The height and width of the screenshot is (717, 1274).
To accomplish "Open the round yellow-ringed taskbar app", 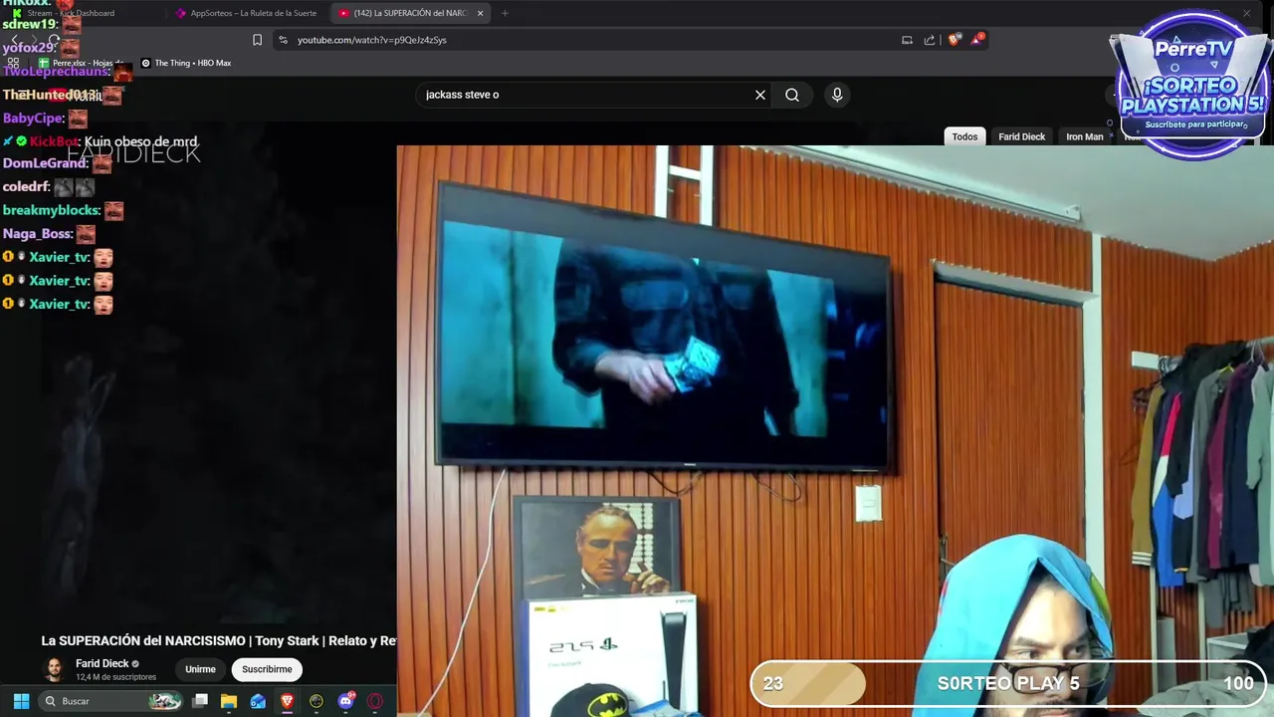I will [317, 701].
